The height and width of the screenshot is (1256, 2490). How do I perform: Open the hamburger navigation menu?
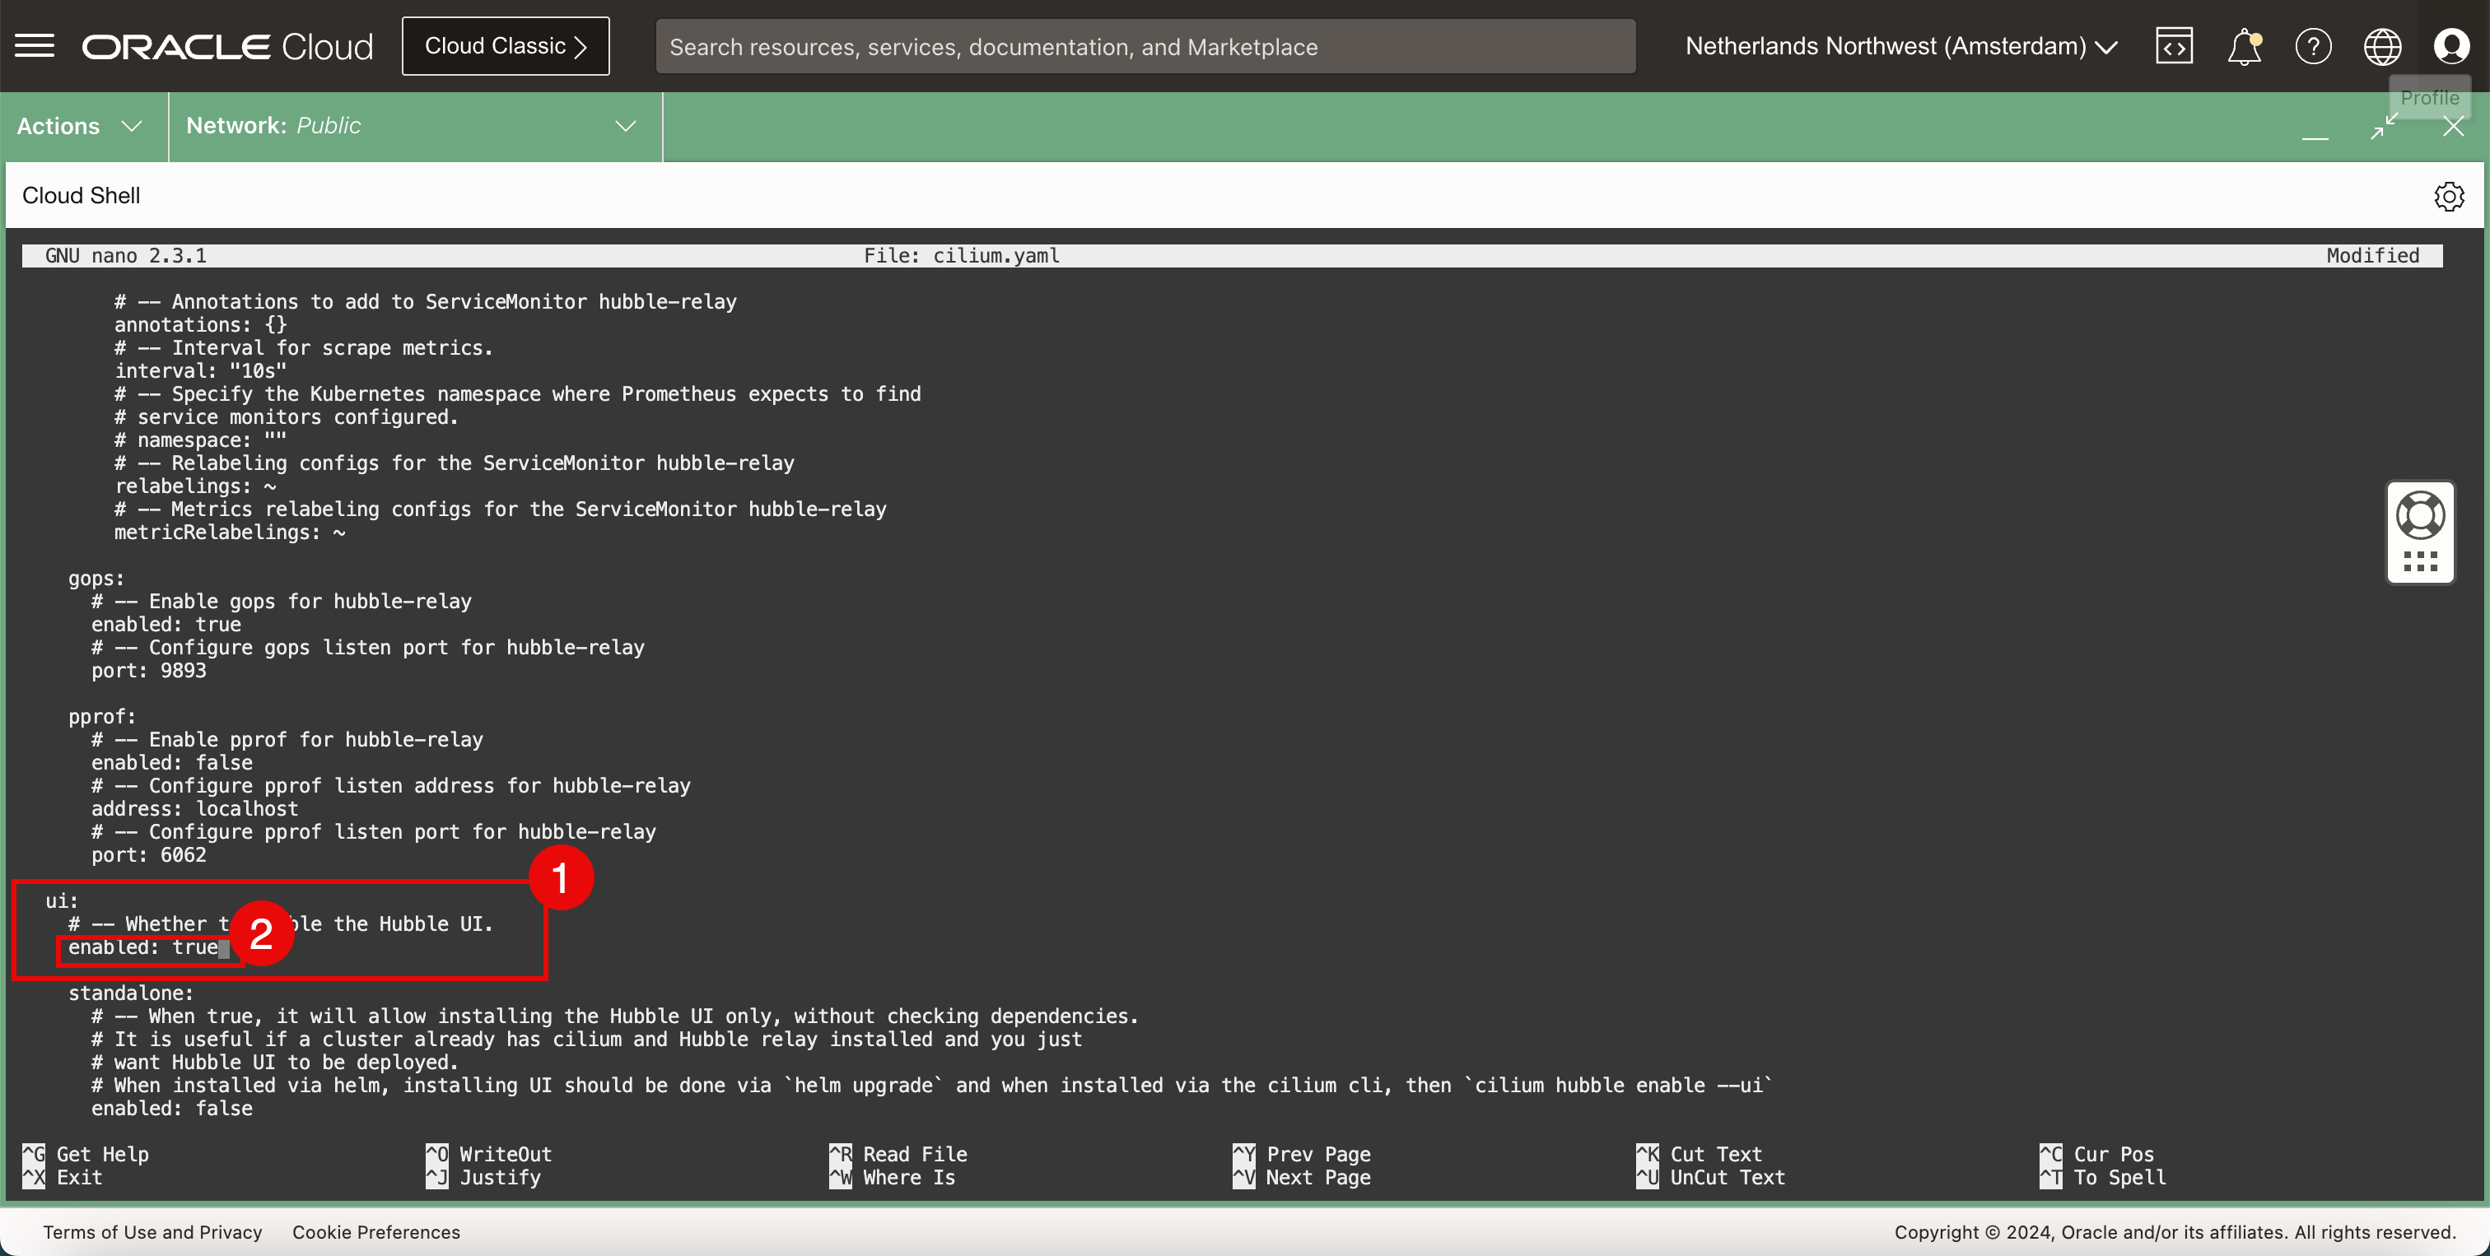[35, 45]
